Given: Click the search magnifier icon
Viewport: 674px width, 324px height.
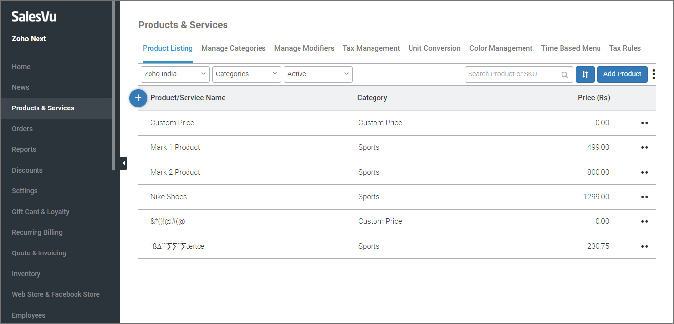Looking at the screenshot, I should [x=565, y=75].
